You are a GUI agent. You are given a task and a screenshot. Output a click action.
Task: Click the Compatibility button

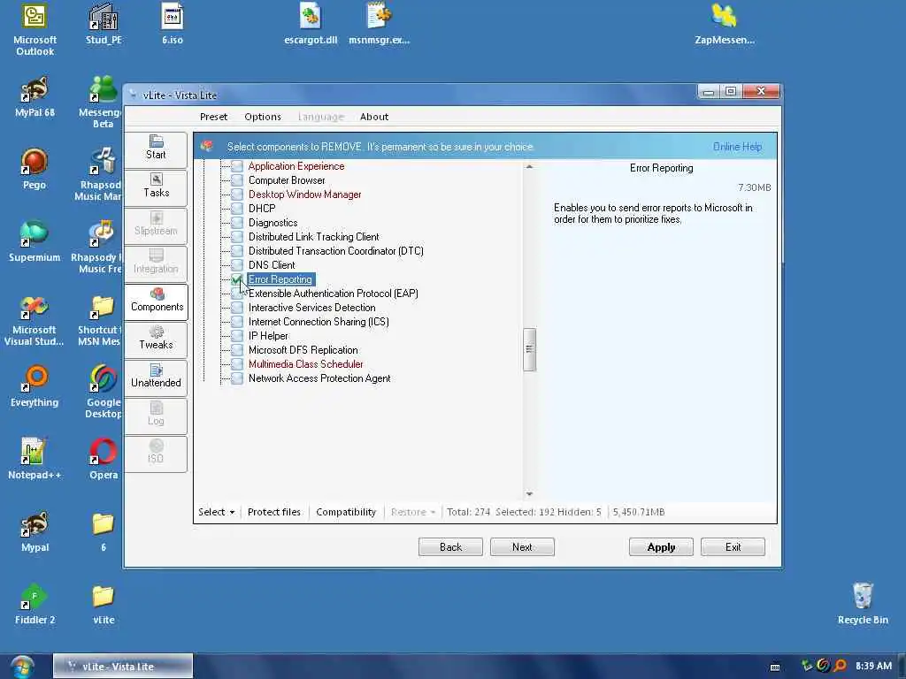(x=346, y=512)
